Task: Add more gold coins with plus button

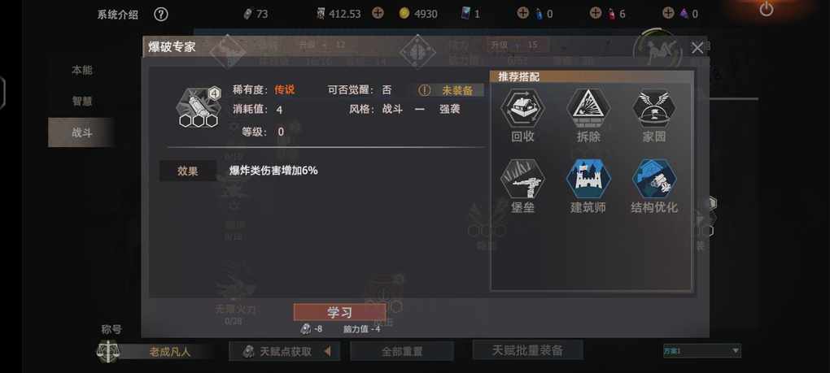Action: tap(378, 13)
